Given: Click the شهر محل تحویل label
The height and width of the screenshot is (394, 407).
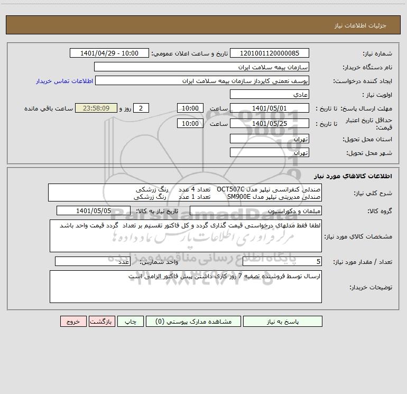Looking at the screenshot, I should pyautogui.click(x=369, y=153).
